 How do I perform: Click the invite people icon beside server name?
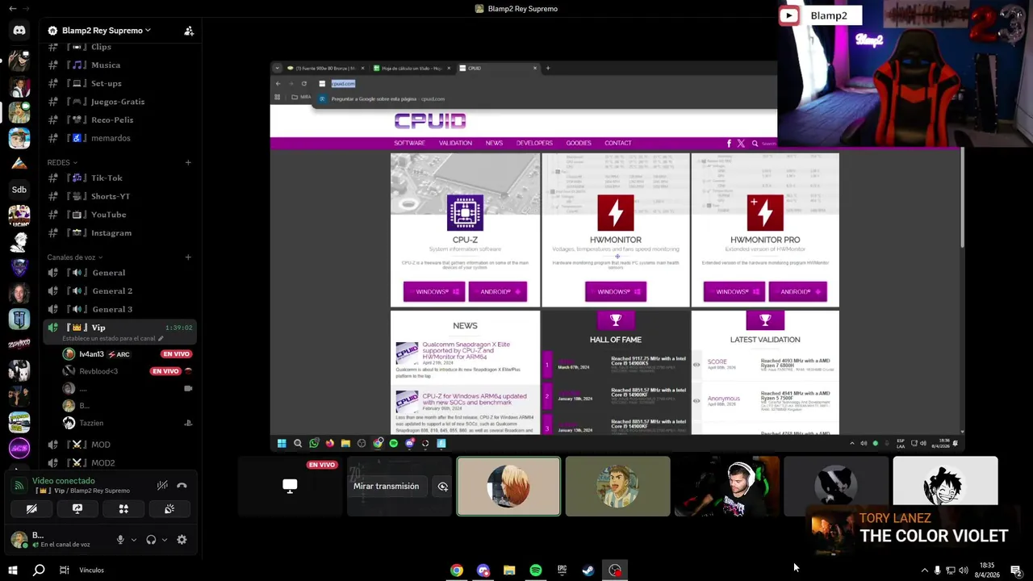189,31
